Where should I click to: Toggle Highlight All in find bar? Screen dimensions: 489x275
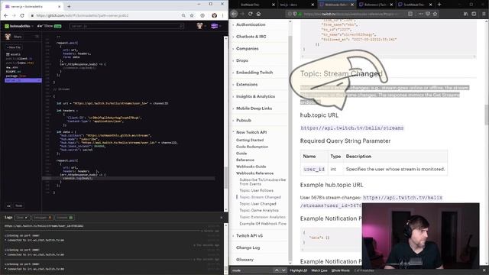pyautogui.click(x=299, y=270)
